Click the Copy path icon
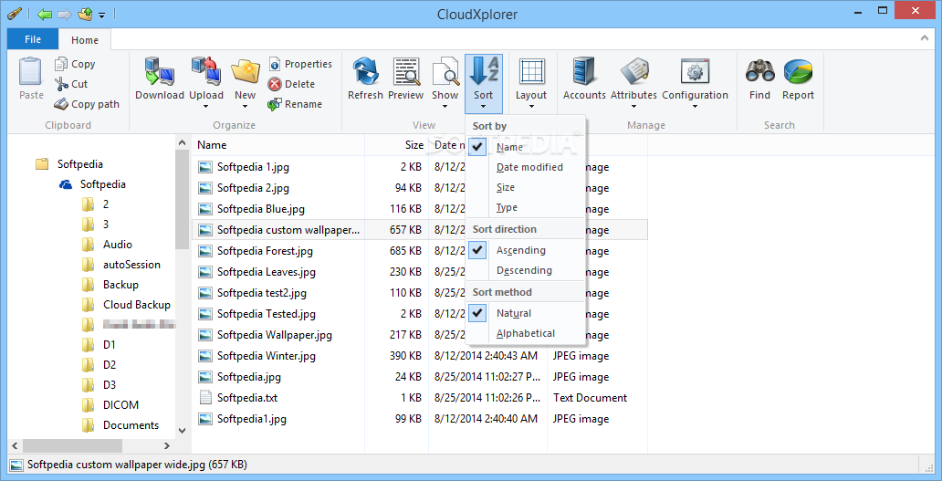This screenshot has width=942, height=481. click(x=62, y=104)
